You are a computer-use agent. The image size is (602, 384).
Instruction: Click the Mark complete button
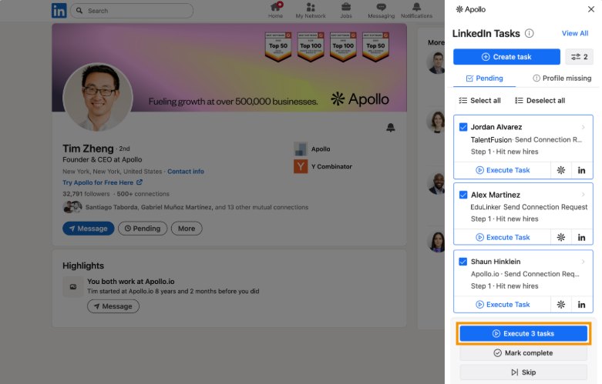click(523, 353)
